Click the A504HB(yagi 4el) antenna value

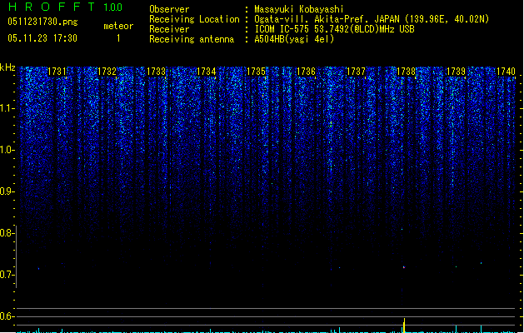click(294, 39)
